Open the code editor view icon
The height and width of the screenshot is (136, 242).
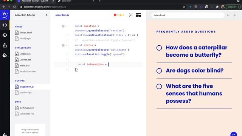coord(5,25)
